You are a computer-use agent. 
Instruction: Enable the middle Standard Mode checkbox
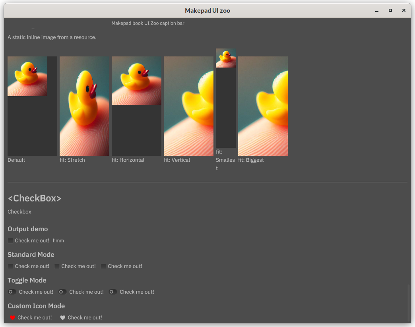[x=57, y=266]
